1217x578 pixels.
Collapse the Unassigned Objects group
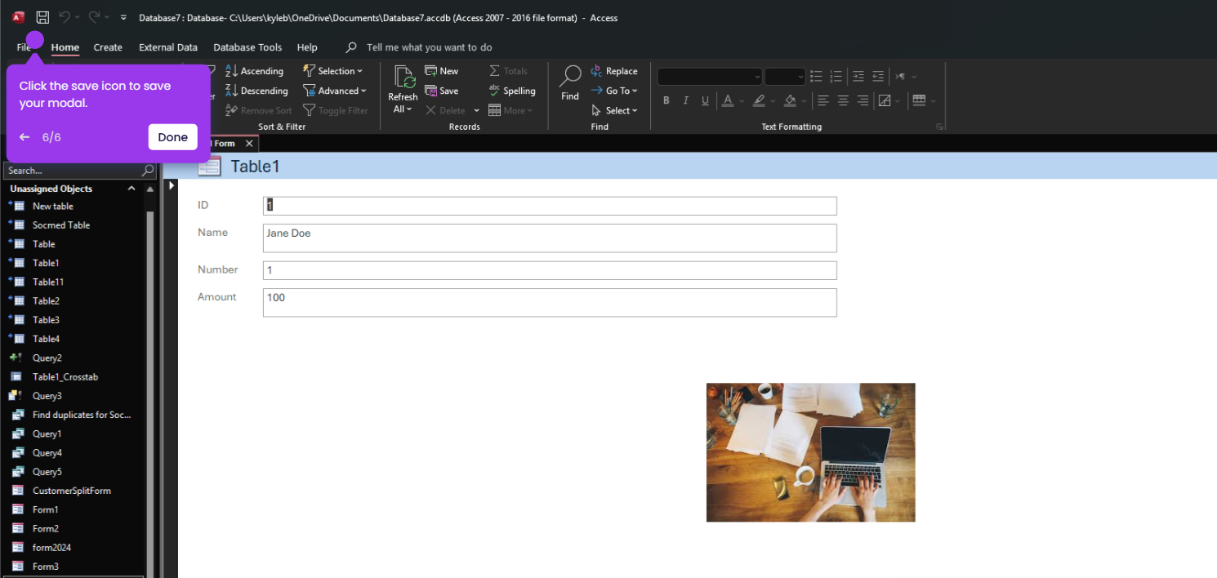[x=132, y=189]
